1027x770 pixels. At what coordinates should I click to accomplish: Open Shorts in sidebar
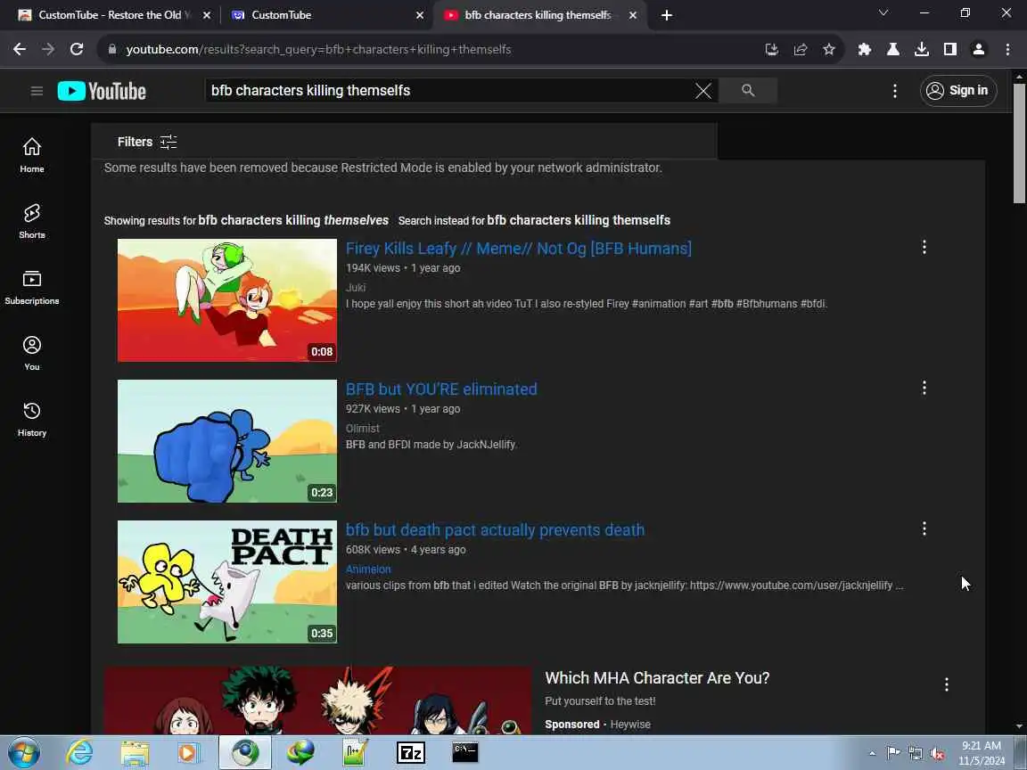coord(31,221)
